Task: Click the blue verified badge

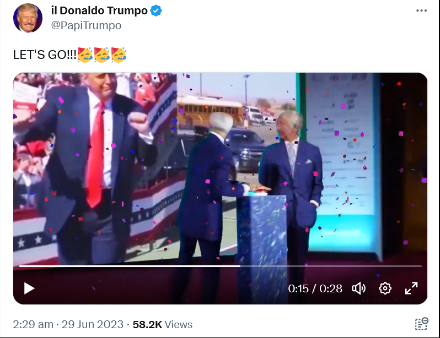Action: coord(157,10)
